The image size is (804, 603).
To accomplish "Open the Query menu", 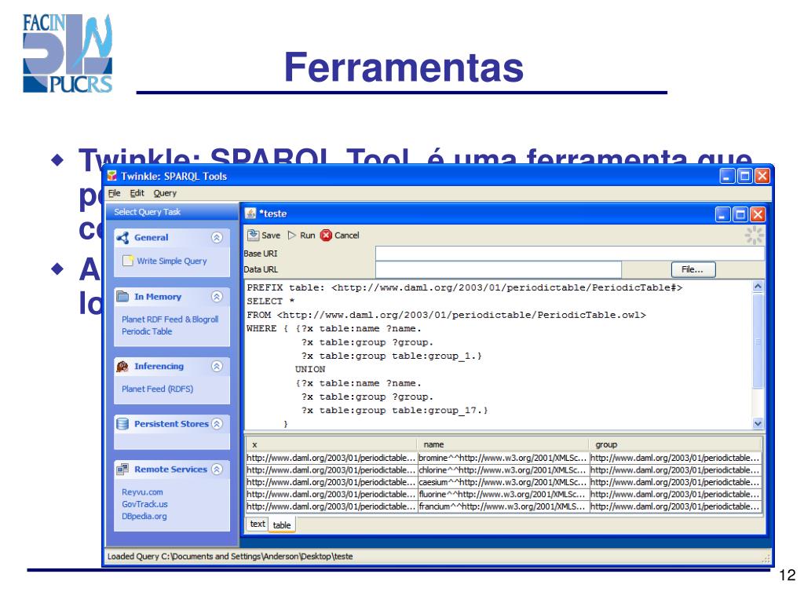I will pyautogui.click(x=165, y=193).
